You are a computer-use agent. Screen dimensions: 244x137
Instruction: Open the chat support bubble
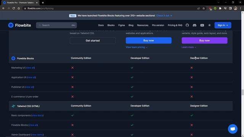(x=233, y=129)
